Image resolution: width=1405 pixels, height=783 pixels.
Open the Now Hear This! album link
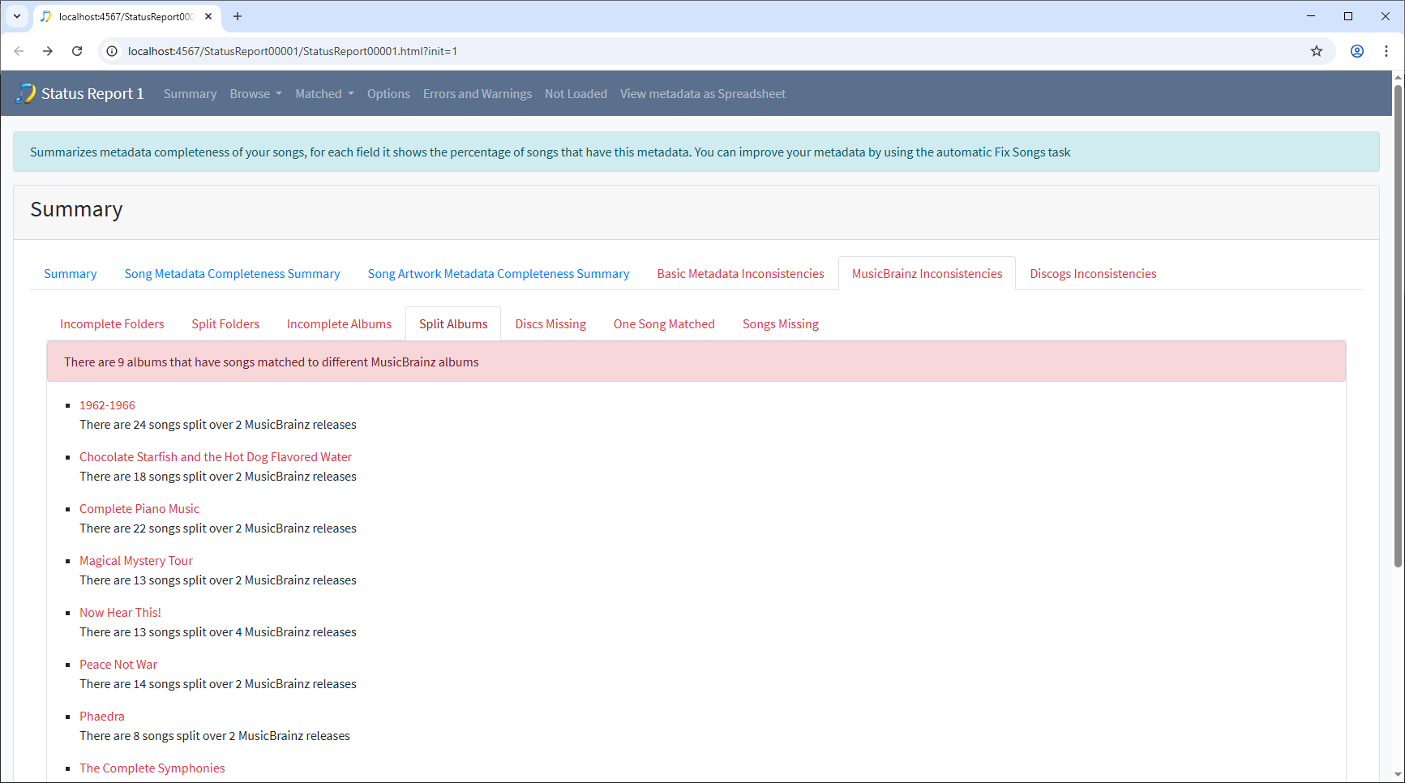tap(120, 613)
